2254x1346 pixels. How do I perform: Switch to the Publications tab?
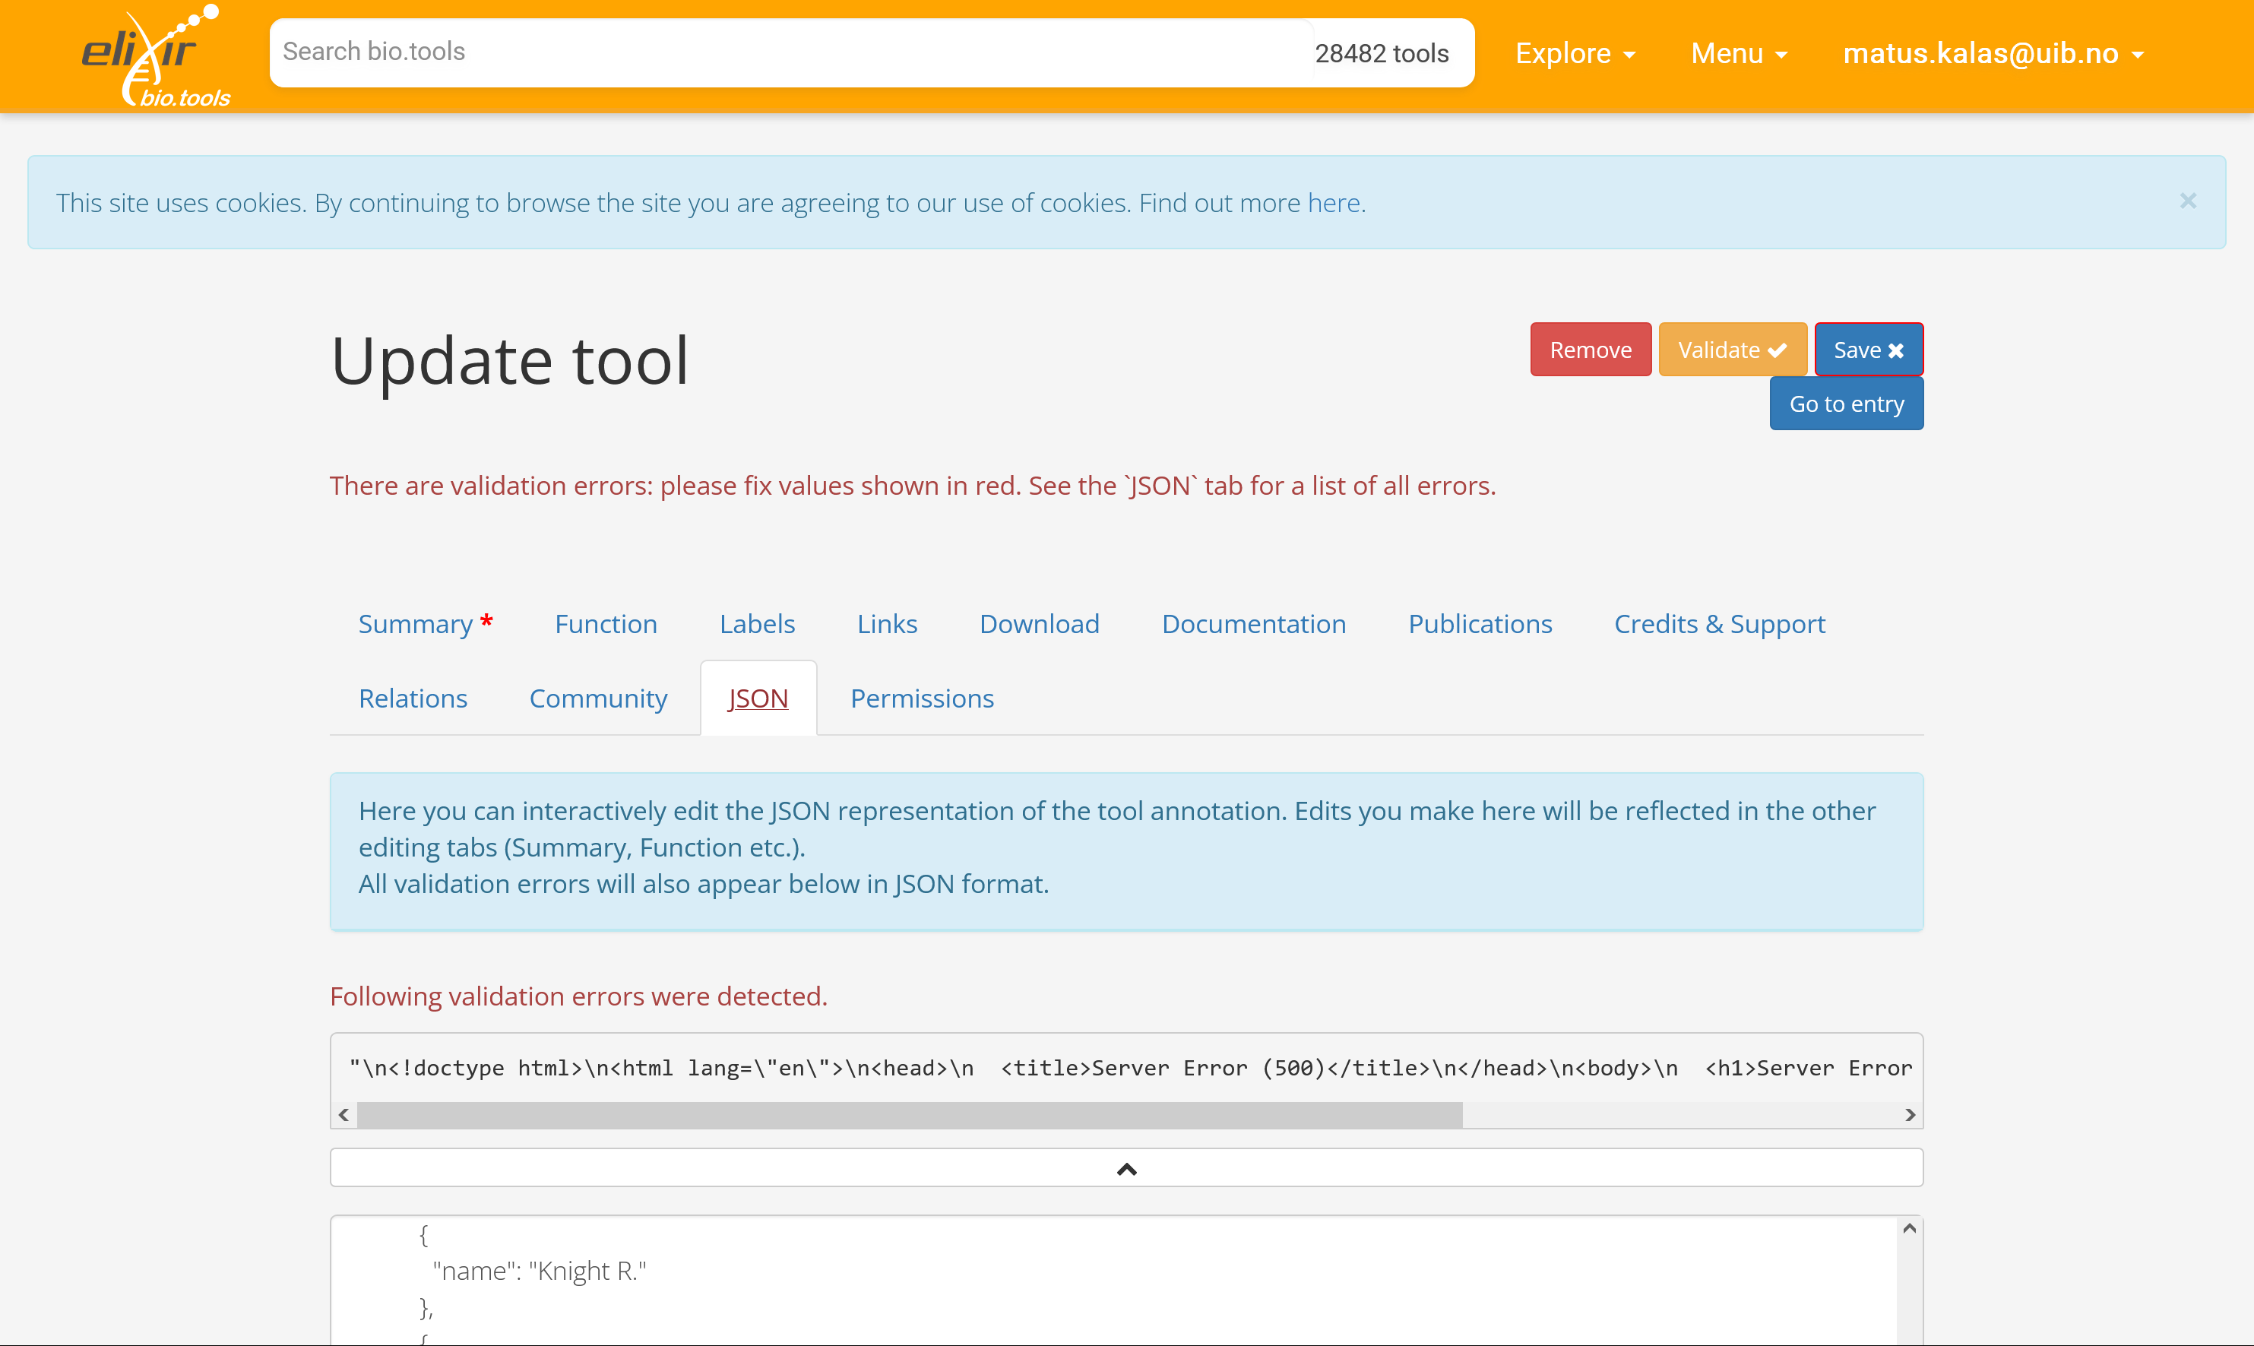(1480, 624)
